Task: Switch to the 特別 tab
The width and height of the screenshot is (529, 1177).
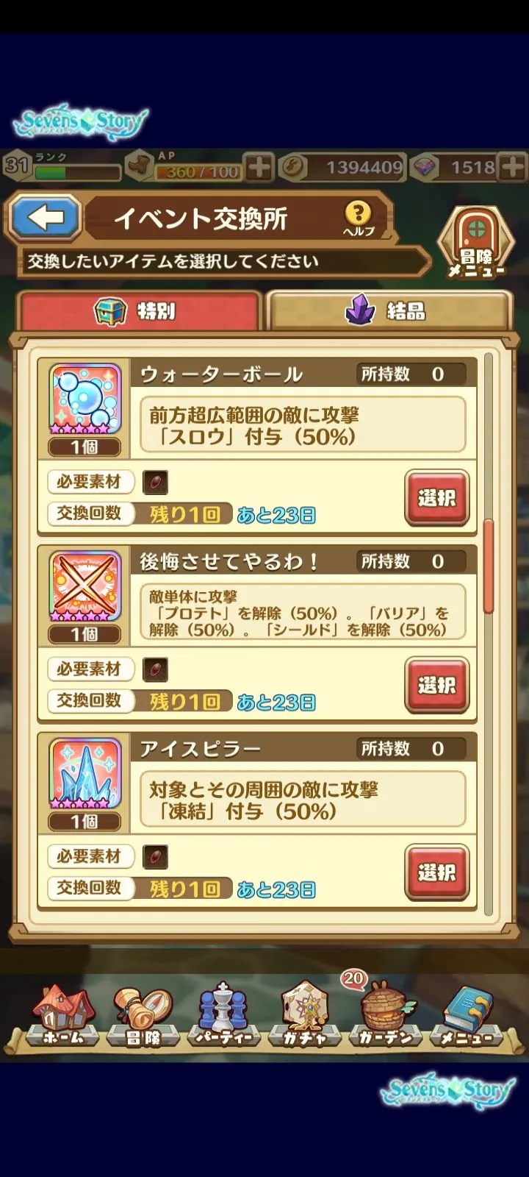Action: [140, 310]
